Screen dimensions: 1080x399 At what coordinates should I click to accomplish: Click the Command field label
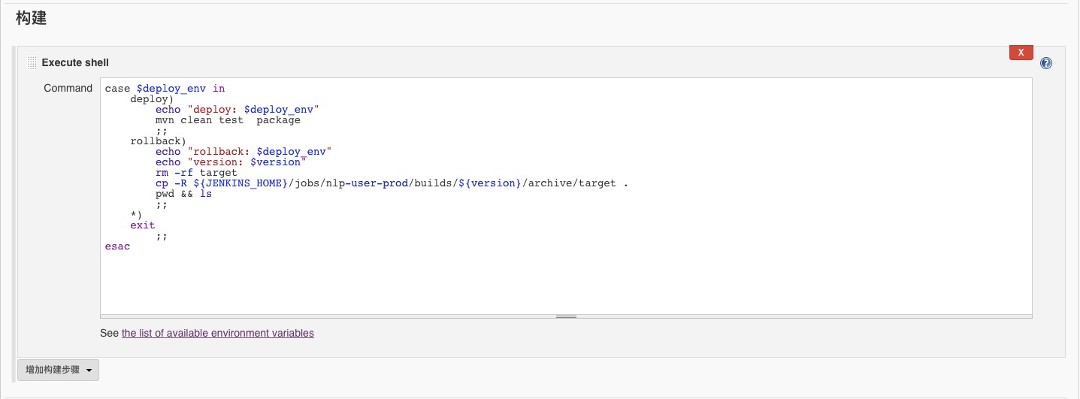click(68, 88)
